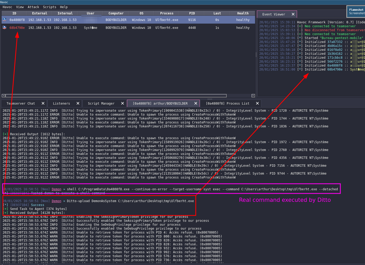Click Demon link in shell command line
Viewport: 365px width, 265px height.
pos(56,189)
